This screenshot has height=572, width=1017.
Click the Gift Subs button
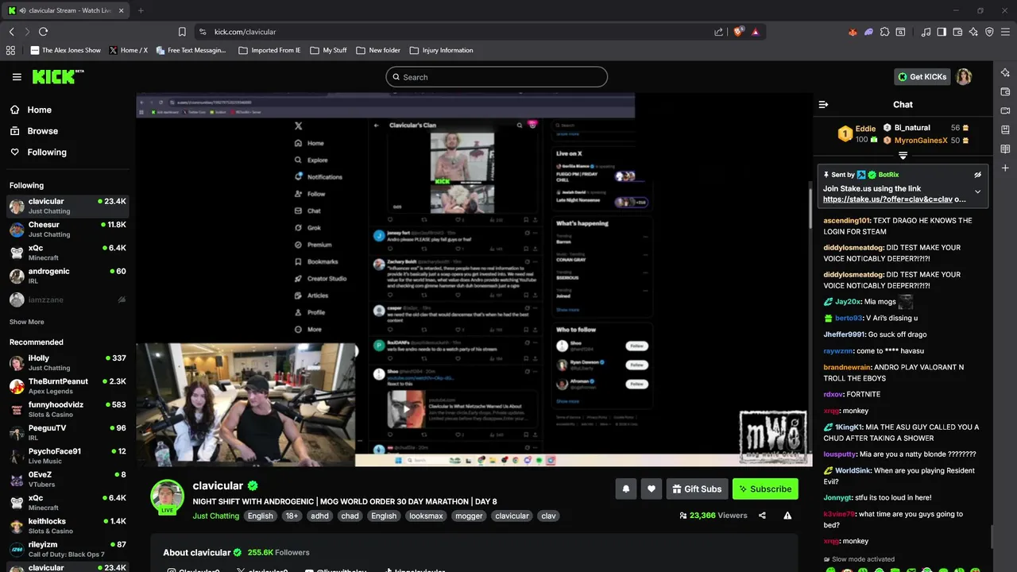[696, 489]
